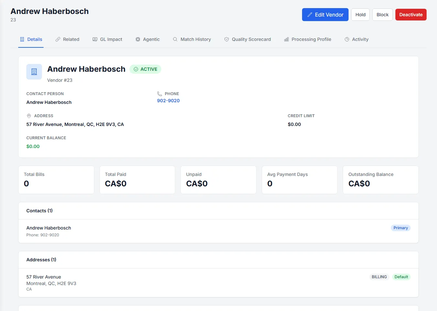Click the BILLING address badge
The height and width of the screenshot is (311, 437).
[379, 277]
